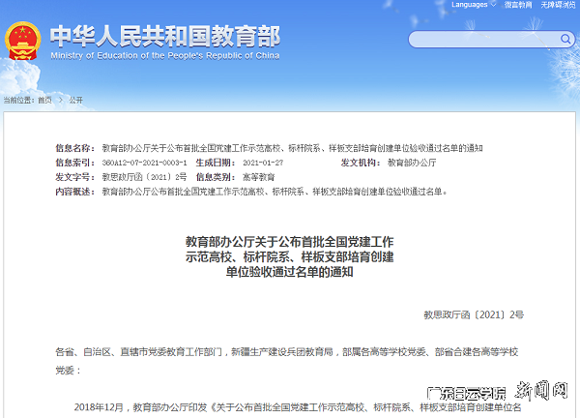Select 公开 in the breadcrumb
The image size is (580, 418).
point(76,100)
